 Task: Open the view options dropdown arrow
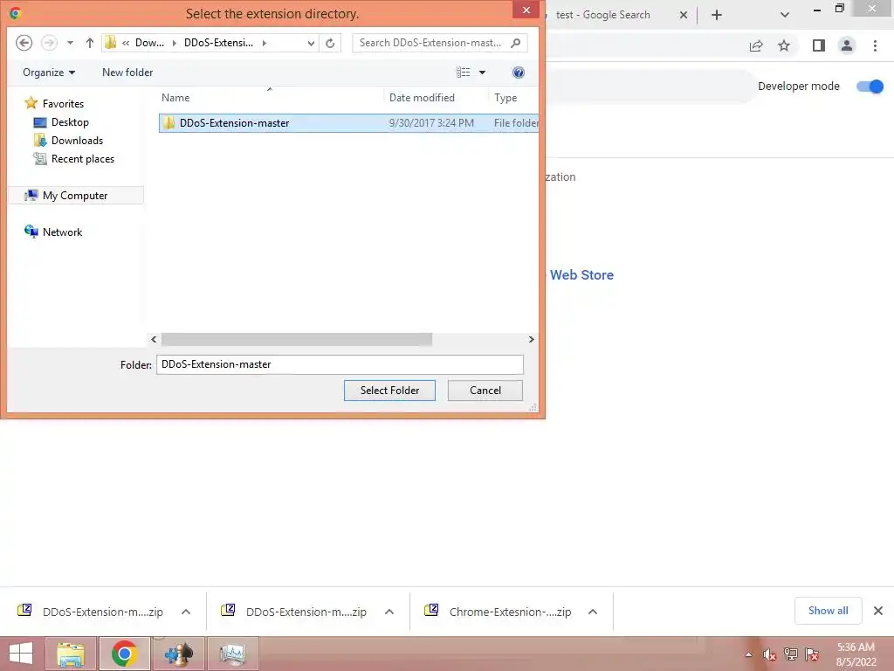(482, 73)
